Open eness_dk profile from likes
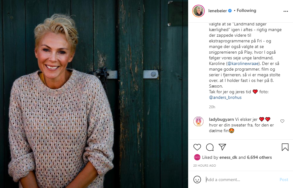The image size is (293, 188). [228, 157]
